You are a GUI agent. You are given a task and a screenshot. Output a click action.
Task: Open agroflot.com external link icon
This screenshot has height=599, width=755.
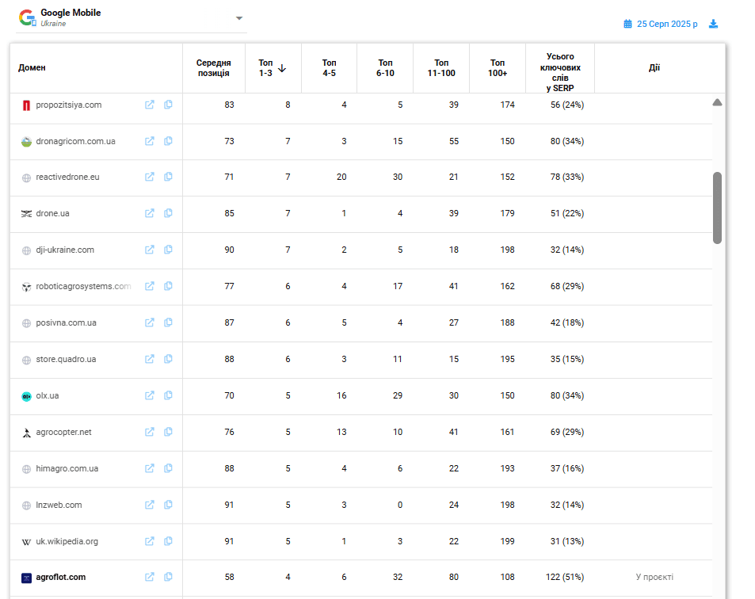150,577
